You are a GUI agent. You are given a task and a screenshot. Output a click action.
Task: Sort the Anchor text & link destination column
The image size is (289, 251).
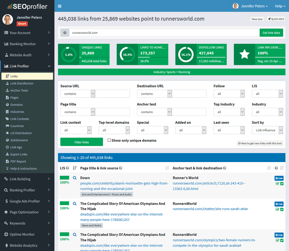point(269,168)
